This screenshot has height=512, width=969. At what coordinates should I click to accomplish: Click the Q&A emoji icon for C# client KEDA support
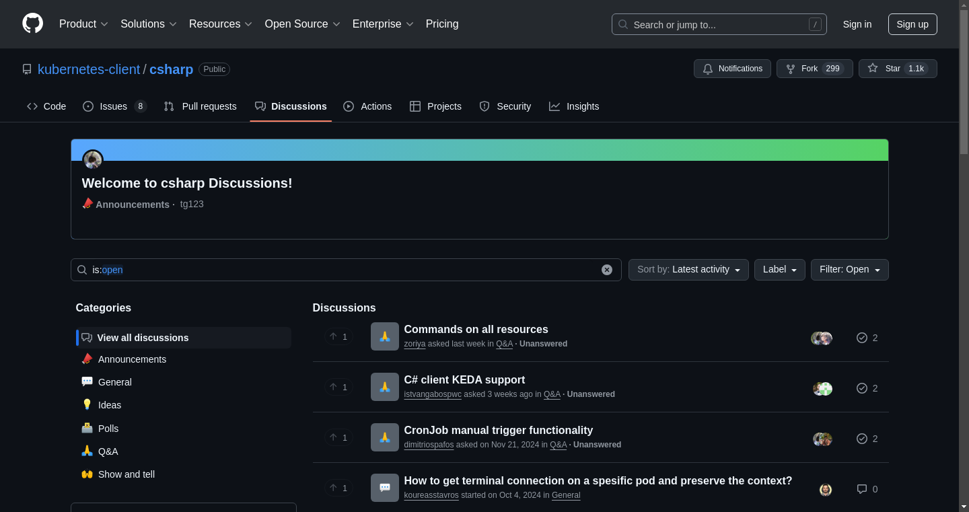pyautogui.click(x=385, y=387)
